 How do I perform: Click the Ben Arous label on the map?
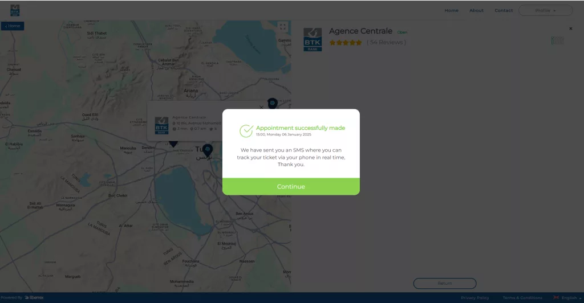pos(244,215)
